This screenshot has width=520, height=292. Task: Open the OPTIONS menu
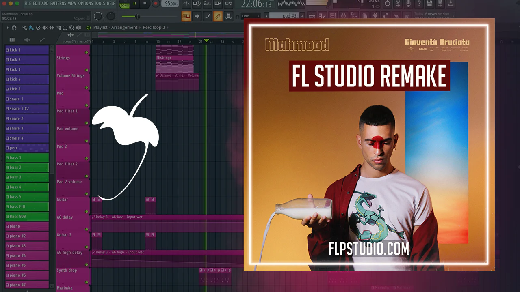(x=86, y=4)
